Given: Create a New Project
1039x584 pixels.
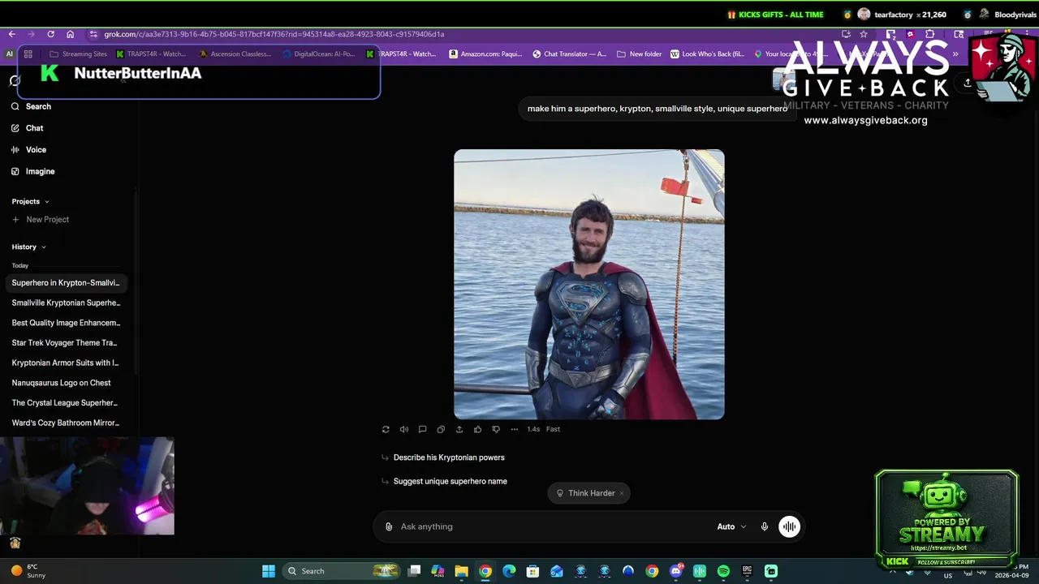Looking at the screenshot, I should pyautogui.click(x=41, y=220).
